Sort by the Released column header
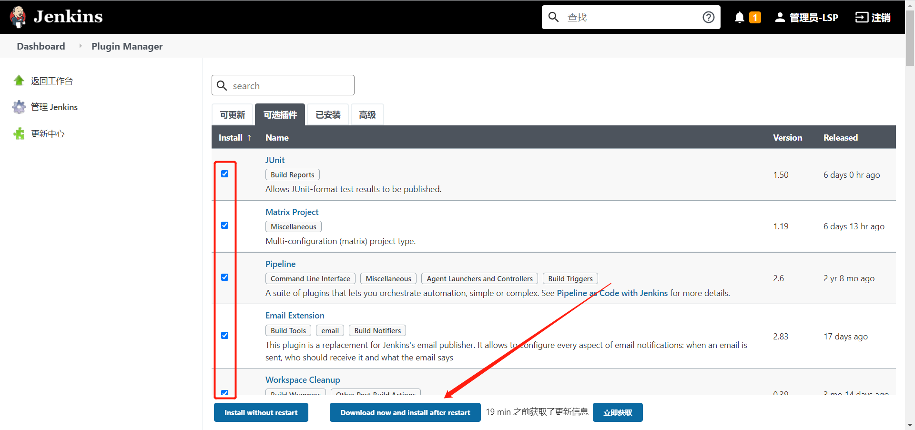The width and height of the screenshot is (915, 430). click(841, 137)
